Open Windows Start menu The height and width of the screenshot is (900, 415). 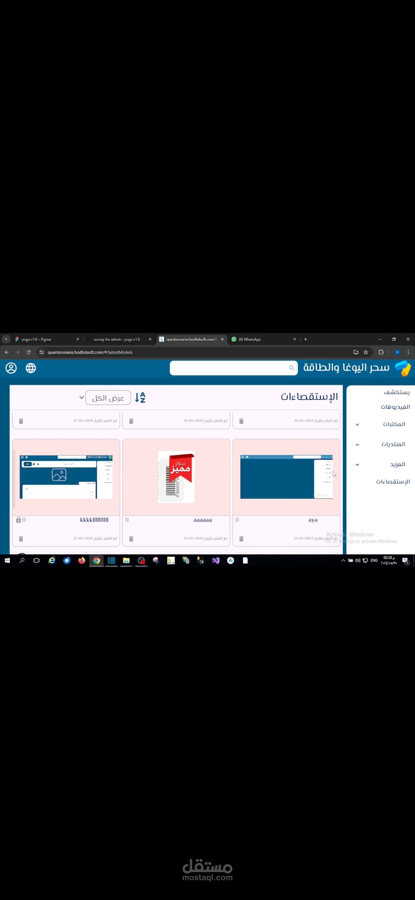(7, 560)
